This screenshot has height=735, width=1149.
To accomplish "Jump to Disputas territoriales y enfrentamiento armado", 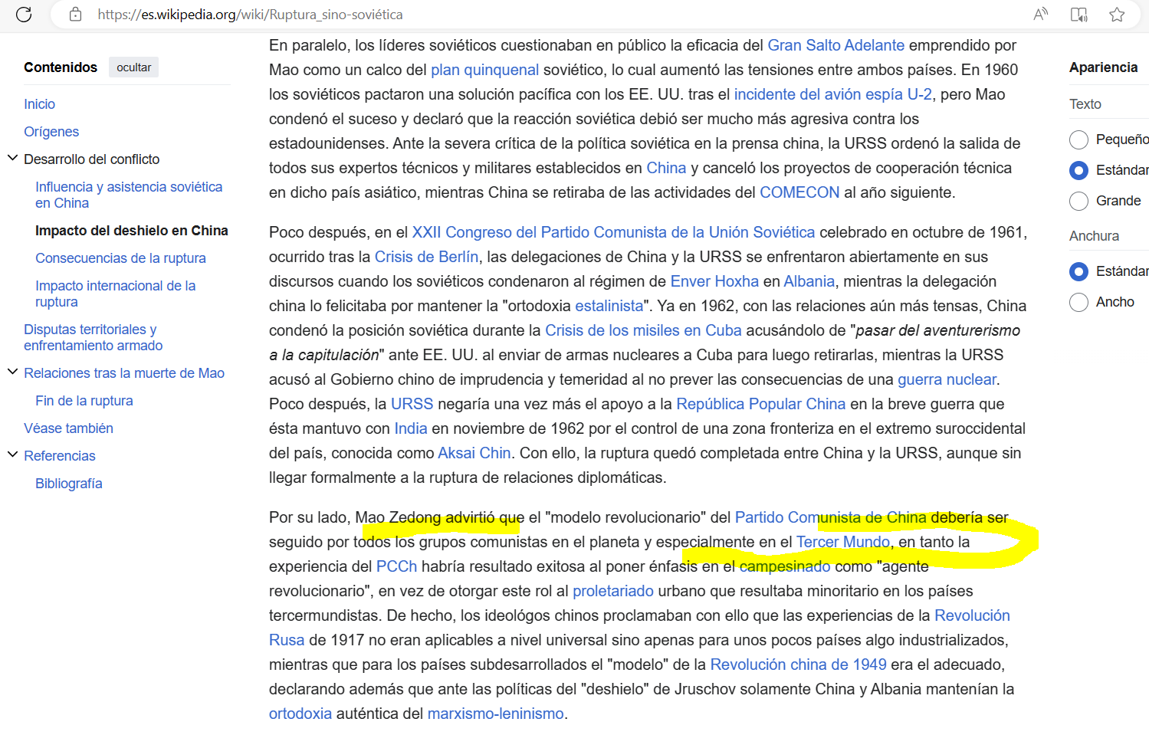I will coord(93,337).
